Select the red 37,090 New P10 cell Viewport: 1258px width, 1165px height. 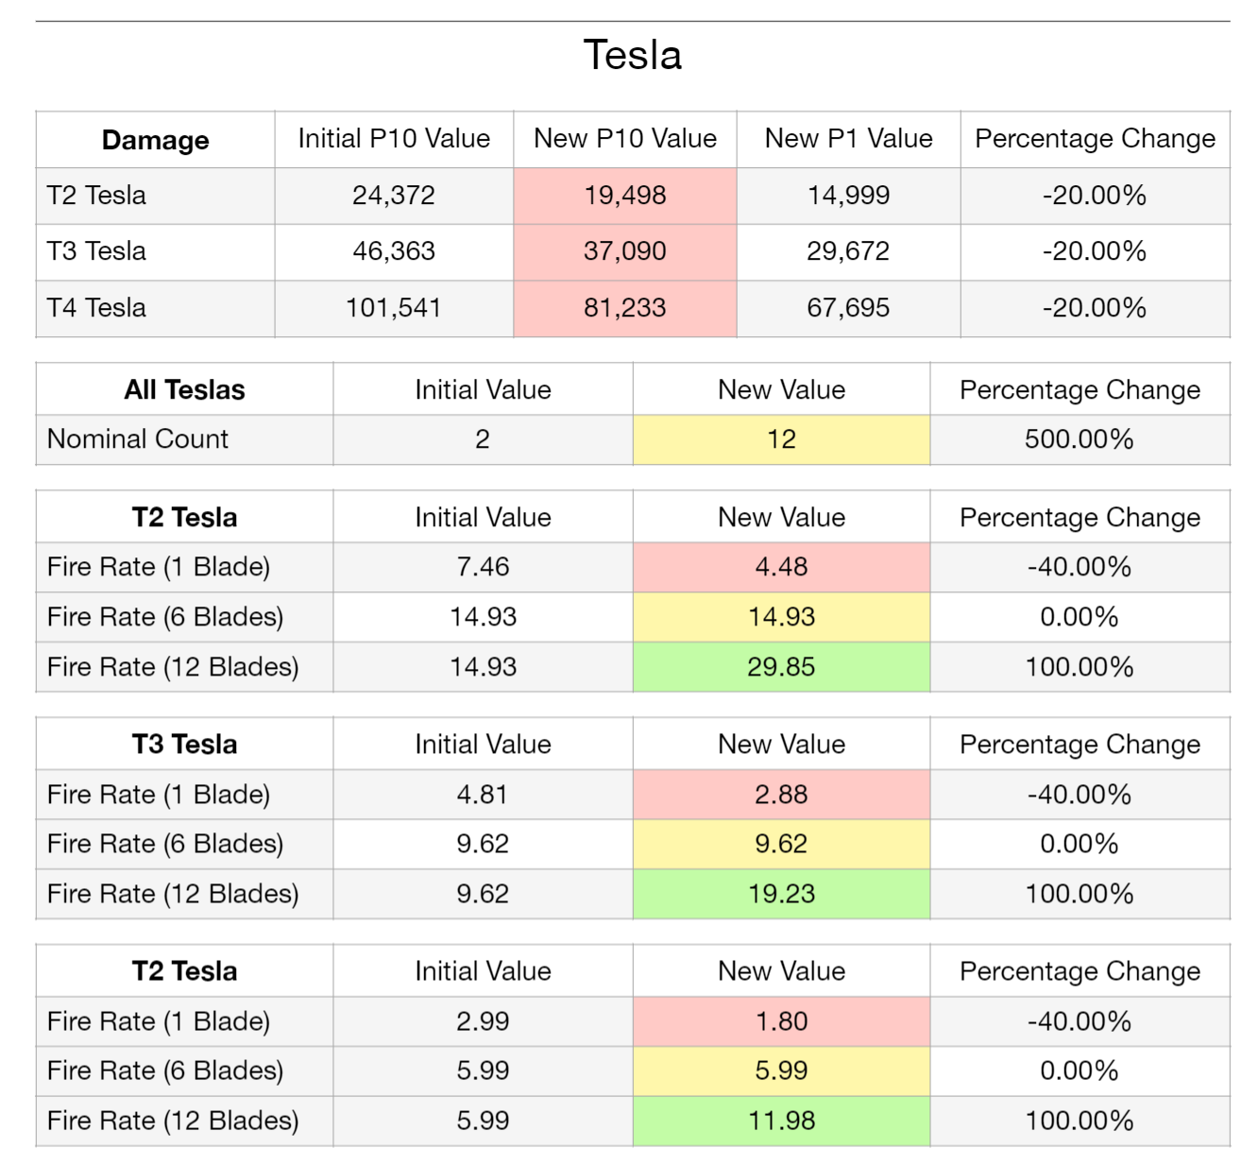625,251
